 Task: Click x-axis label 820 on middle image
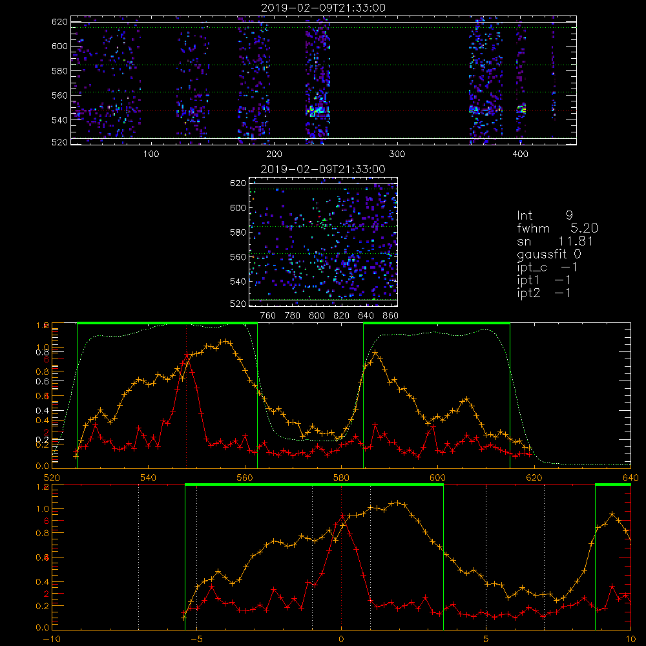342,316
